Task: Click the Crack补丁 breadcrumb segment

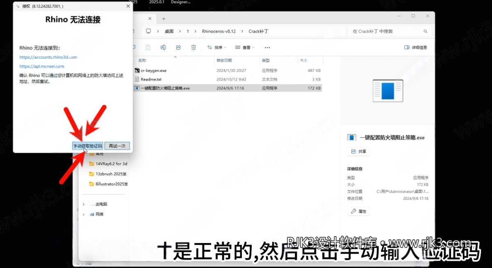Action: tap(258, 31)
